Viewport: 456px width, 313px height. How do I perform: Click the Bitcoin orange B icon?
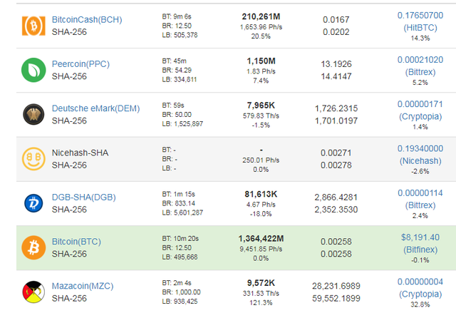click(x=33, y=247)
